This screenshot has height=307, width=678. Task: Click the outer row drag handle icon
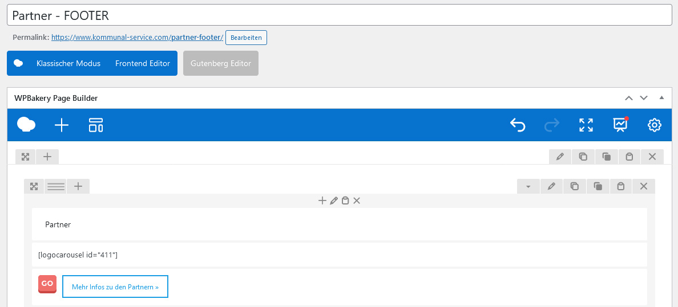tap(26, 157)
